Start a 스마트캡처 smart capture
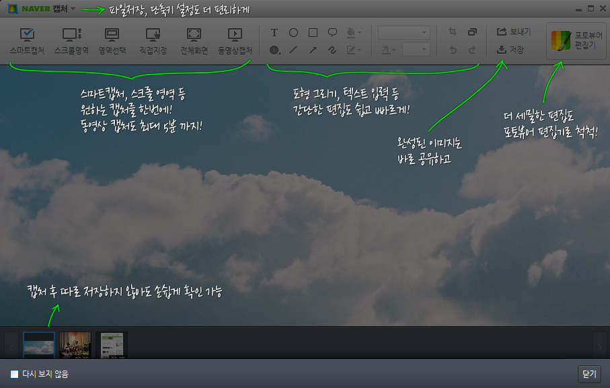This screenshot has height=388, width=610. click(x=26, y=39)
